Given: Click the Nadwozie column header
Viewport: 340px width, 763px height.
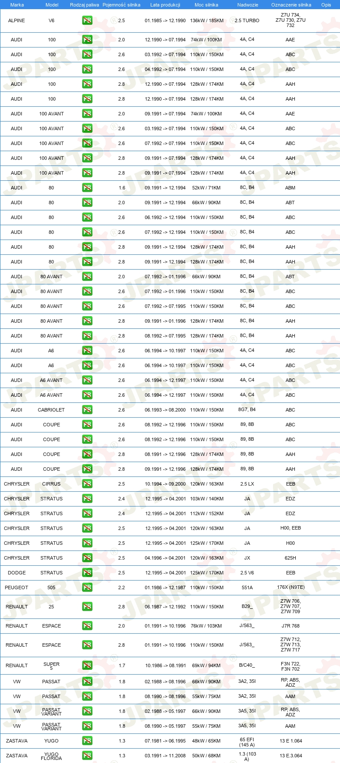Looking at the screenshot, I should [247, 5].
